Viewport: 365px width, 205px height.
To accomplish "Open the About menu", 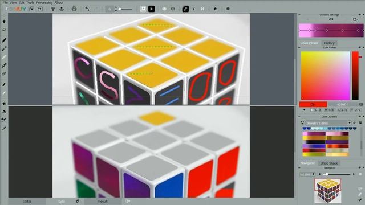I will point(59,2).
